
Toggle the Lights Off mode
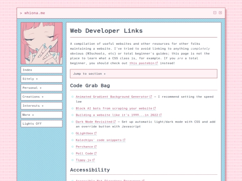[x=42, y=124]
